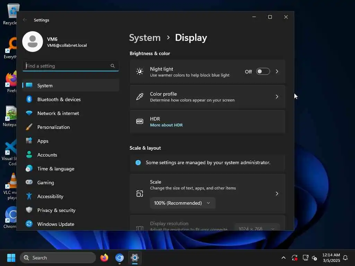The height and width of the screenshot is (266, 355).
Task: Click System in the breadcrumb header
Action: (x=145, y=37)
